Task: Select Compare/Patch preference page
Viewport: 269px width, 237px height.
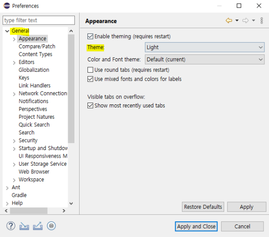Action: tap(37, 47)
